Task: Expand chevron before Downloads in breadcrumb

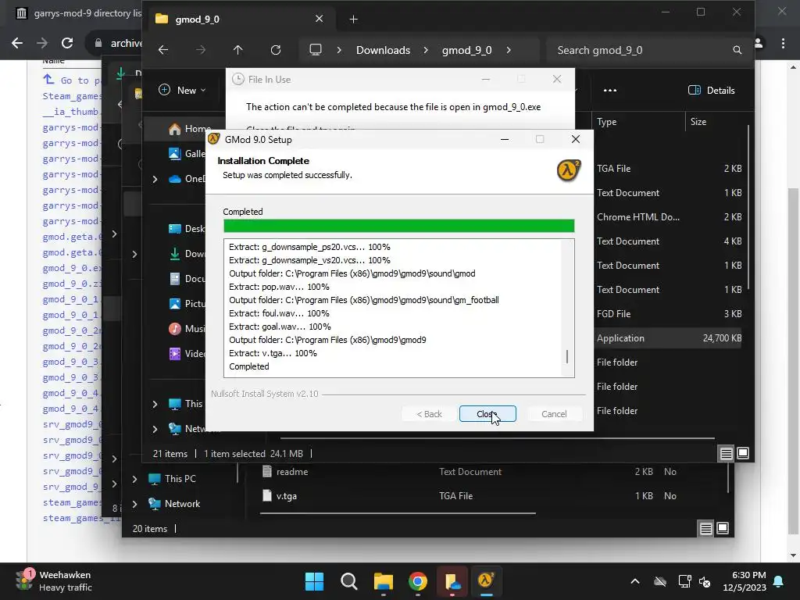Action: (x=339, y=50)
